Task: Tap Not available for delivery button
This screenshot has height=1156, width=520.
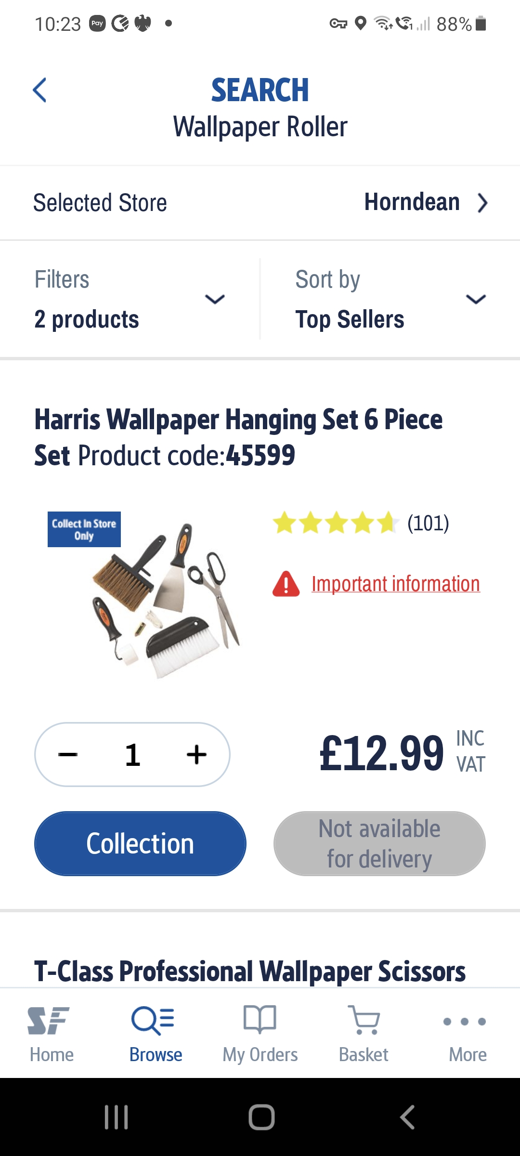Action: click(379, 843)
